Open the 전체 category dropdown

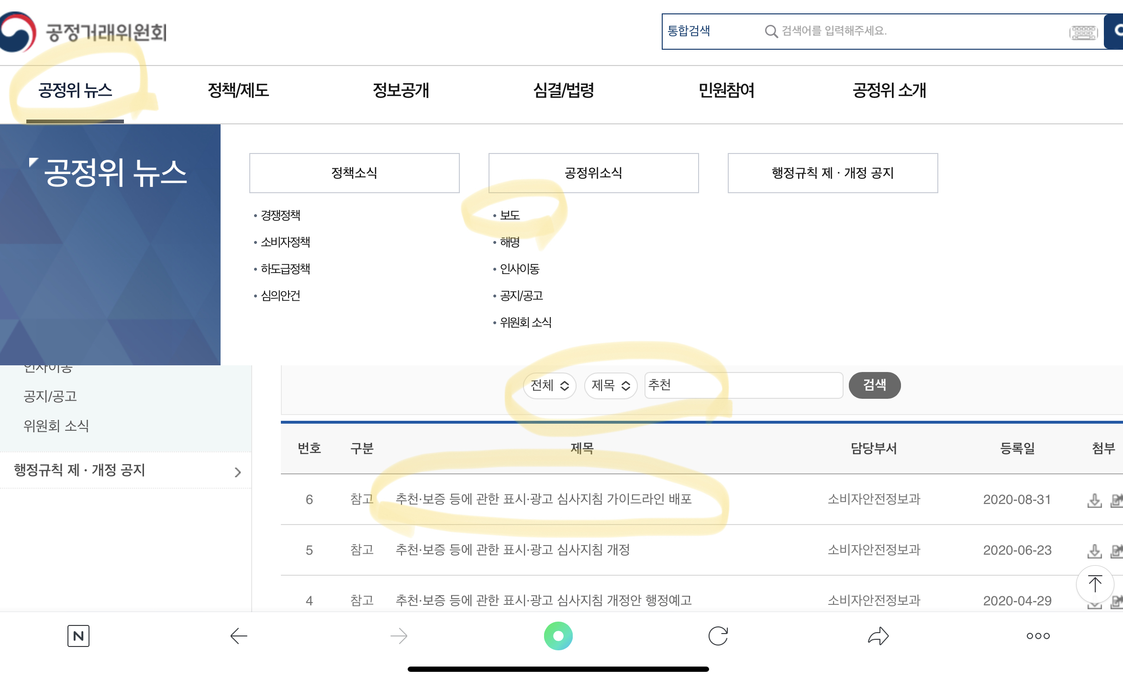pyautogui.click(x=549, y=385)
